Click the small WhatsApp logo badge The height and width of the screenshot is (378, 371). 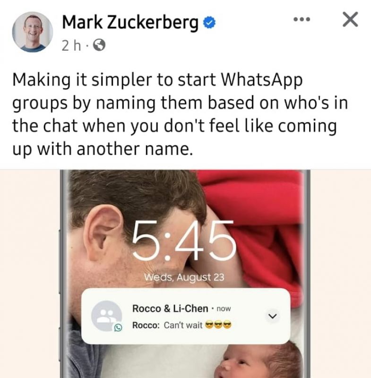pos(118,327)
